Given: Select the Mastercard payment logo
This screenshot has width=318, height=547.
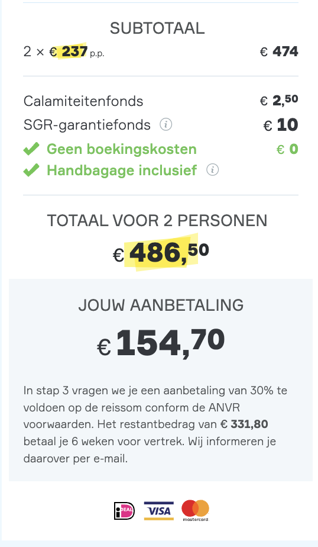Looking at the screenshot, I should [196, 510].
